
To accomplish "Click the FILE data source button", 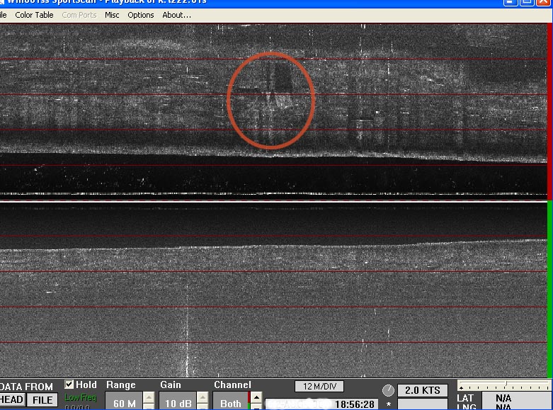I will [x=42, y=400].
